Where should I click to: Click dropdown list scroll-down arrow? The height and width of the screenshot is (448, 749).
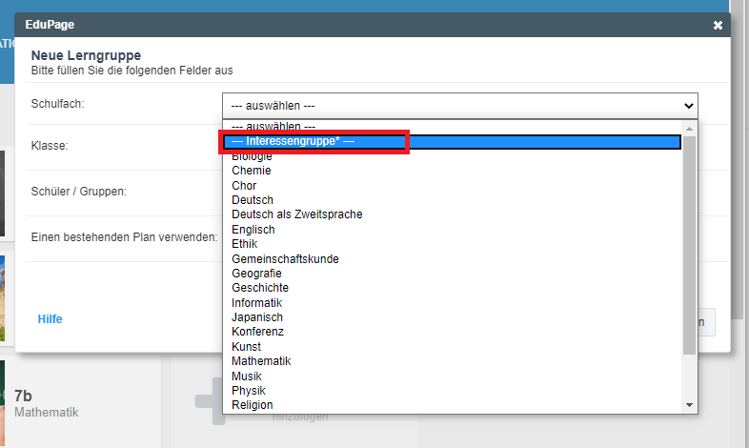(x=689, y=405)
